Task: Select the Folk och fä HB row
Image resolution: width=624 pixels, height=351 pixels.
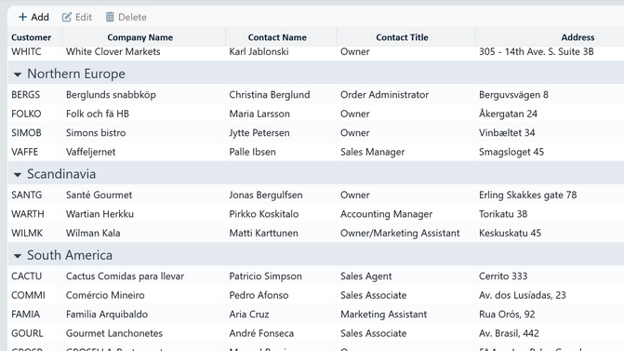Action: pyautogui.click(x=316, y=114)
